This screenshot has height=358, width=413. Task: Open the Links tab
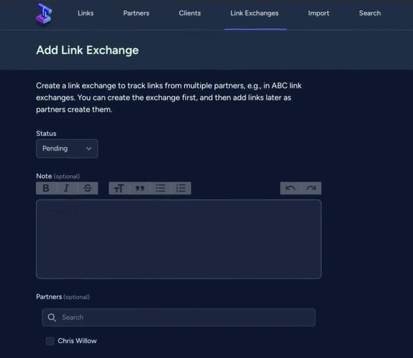click(x=85, y=13)
